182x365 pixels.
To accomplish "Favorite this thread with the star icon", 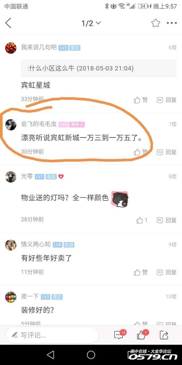I will [156, 23].
